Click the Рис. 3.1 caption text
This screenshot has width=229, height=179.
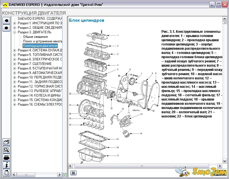pos(192,74)
